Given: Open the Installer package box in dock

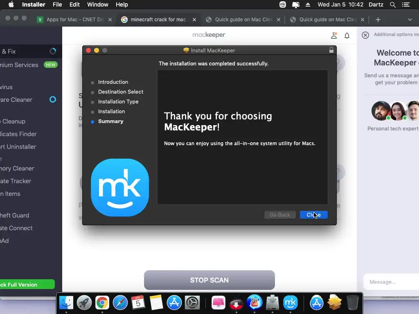Looking at the screenshot, I should pos(334,302).
